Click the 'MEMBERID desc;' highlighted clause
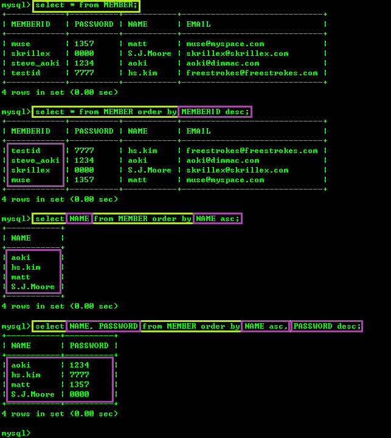391x438 pixels. click(215, 112)
